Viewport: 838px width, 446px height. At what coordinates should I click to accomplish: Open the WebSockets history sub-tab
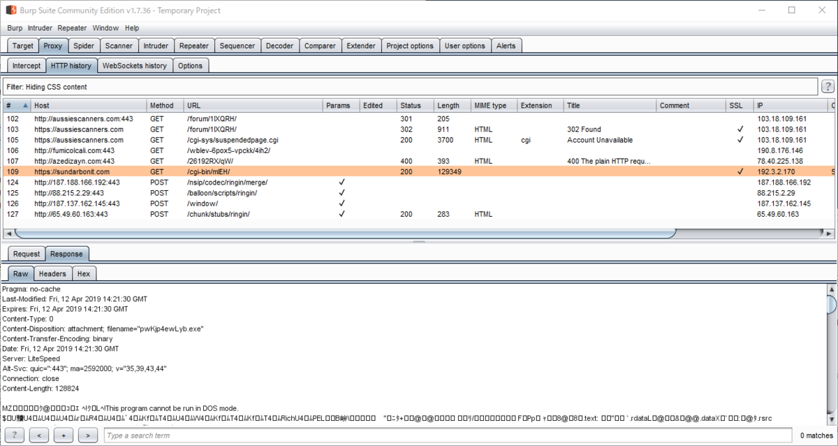[x=135, y=66]
